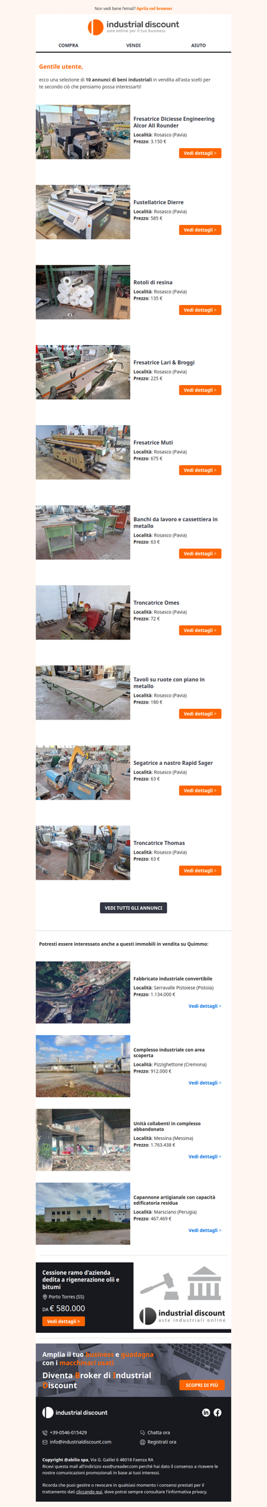Click Vedi dettagli under € 580.000 listing
This screenshot has width=267, height=1507.
(63, 1321)
